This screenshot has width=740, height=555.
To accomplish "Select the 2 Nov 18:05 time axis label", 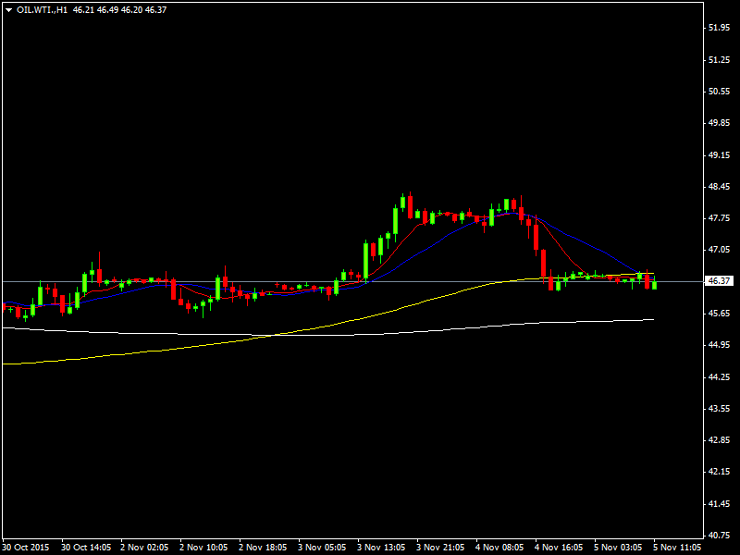I will [263, 548].
